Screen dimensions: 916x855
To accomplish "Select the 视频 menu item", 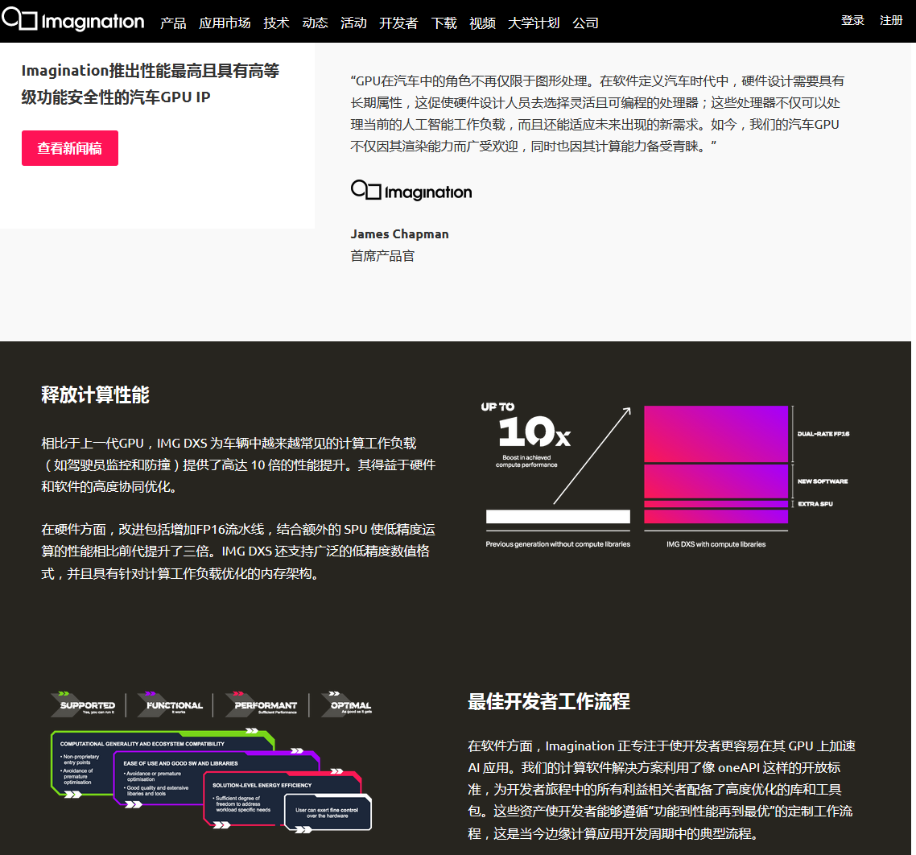I will 482,23.
